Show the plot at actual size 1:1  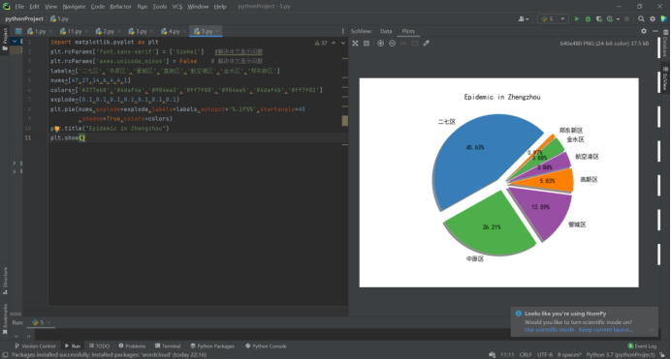[403, 44]
